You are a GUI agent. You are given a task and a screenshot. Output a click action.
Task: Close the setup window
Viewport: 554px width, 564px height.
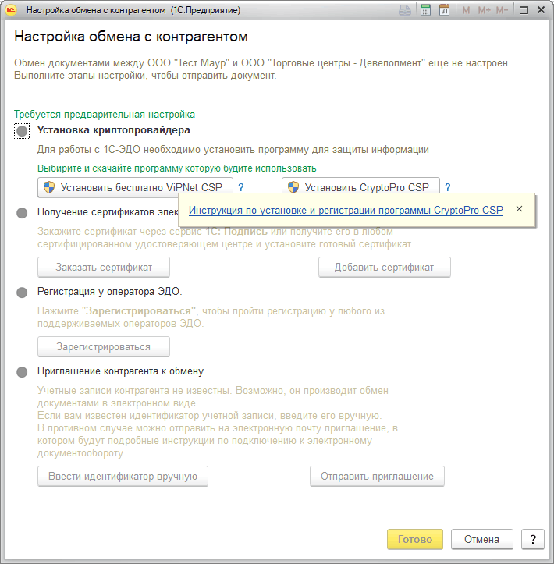pyautogui.click(x=541, y=10)
